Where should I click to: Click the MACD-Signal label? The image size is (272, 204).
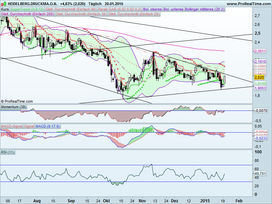pos(12,126)
